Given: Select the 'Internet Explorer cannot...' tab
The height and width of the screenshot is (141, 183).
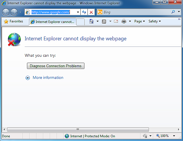Looking at the screenshot, I should pyautogui.click(x=53, y=22).
